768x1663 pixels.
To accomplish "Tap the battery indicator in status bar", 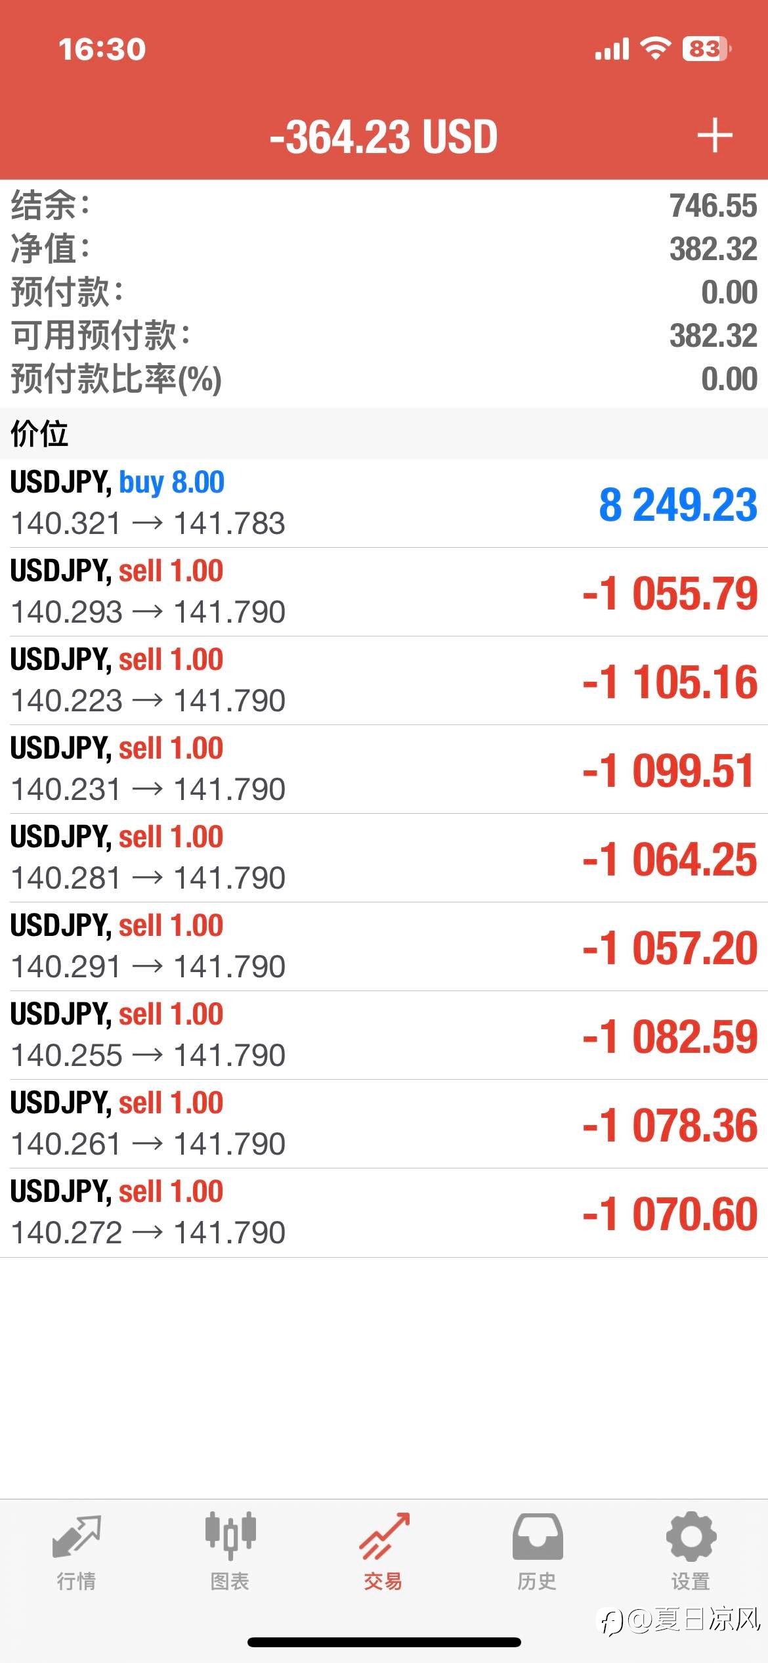I will [707, 49].
